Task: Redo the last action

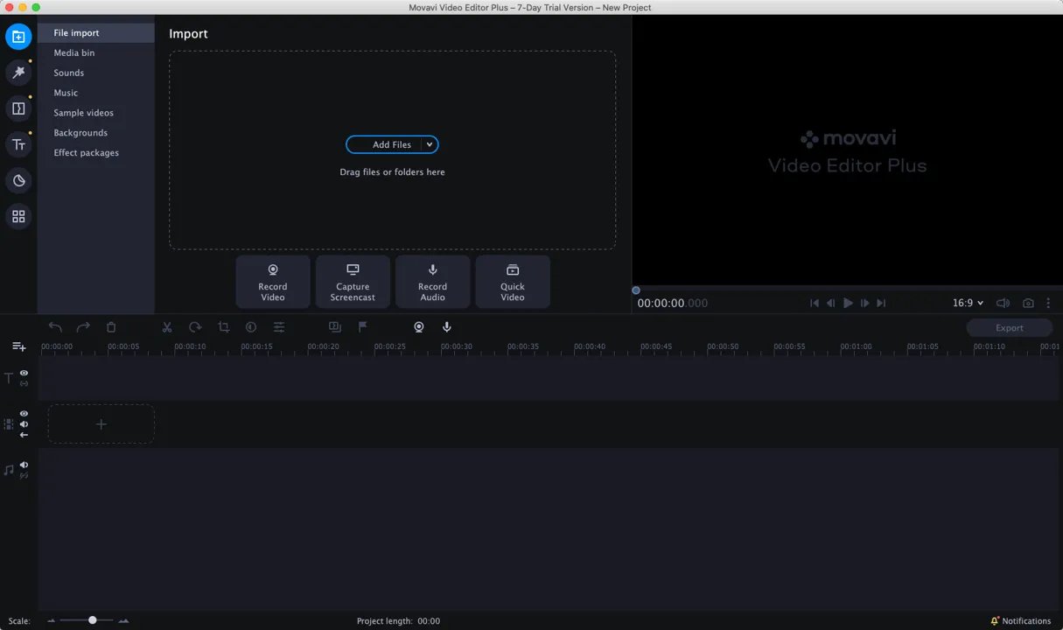Action: tap(83, 327)
